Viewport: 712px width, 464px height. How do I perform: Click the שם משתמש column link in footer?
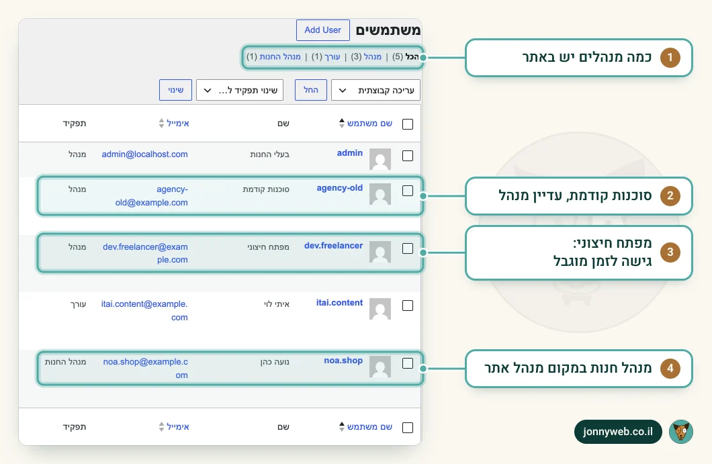(369, 427)
